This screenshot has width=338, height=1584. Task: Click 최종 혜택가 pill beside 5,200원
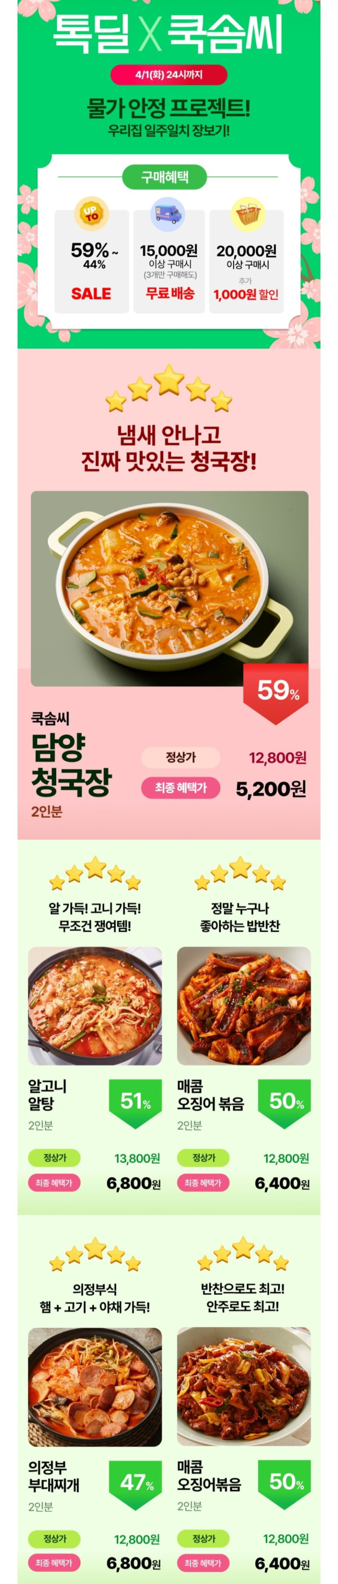point(181,788)
